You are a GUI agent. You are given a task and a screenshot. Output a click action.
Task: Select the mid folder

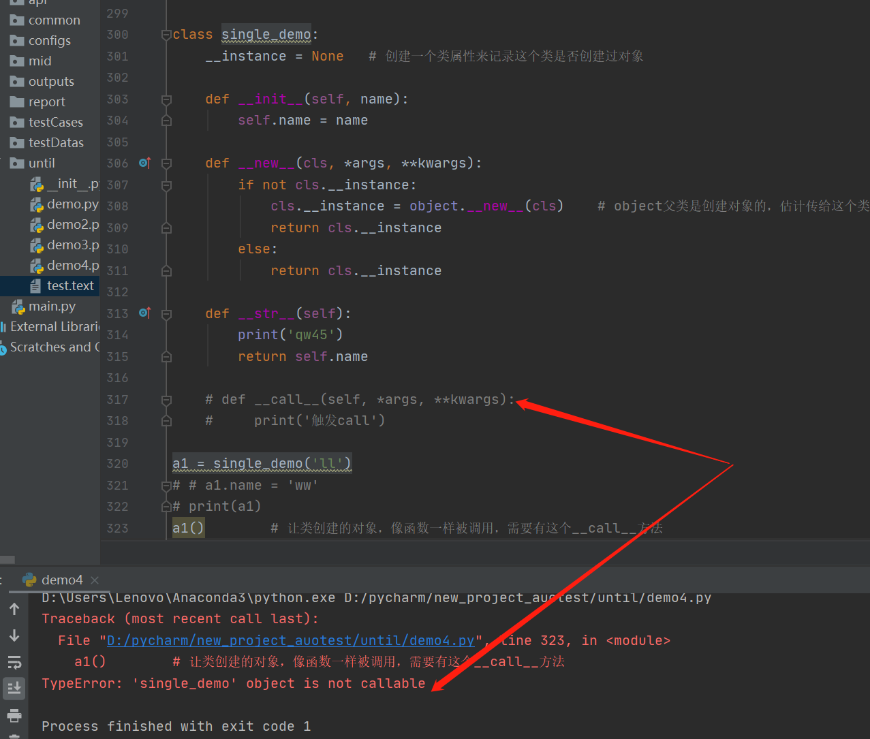tap(40, 61)
